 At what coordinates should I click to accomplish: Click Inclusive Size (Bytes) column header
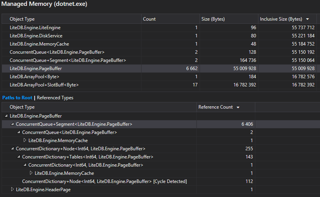point(287,19)
